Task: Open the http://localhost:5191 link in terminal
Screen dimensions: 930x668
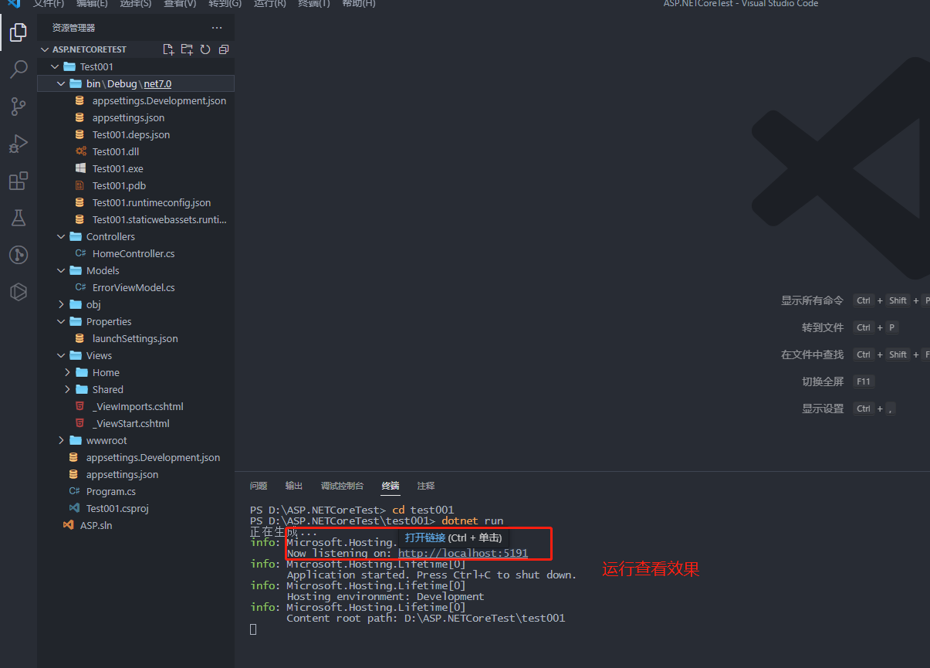Action: coord(463,553)
